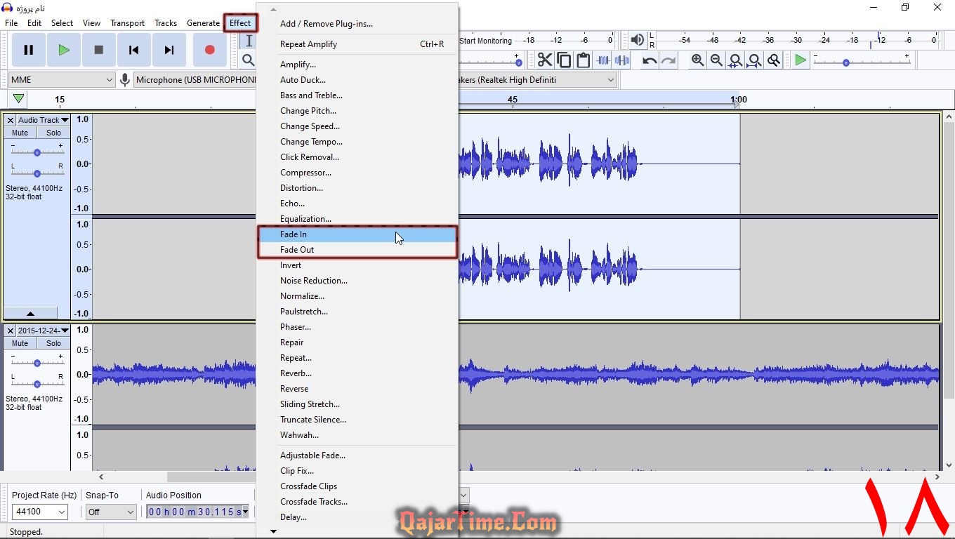This screenshot has width=955, height=539.
Task: Close the first Audio Track with X
Action: click(11, 121)
